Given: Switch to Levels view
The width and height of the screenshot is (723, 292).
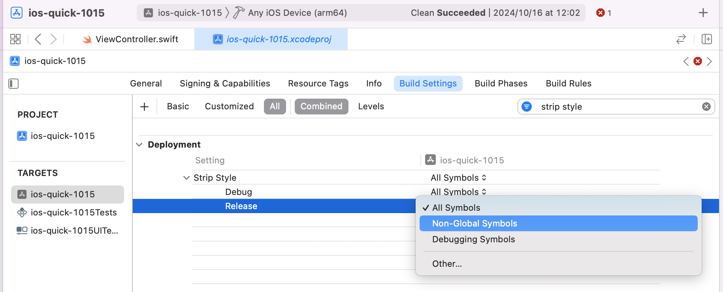Looking at the screenshot, I should coord(371,107).
